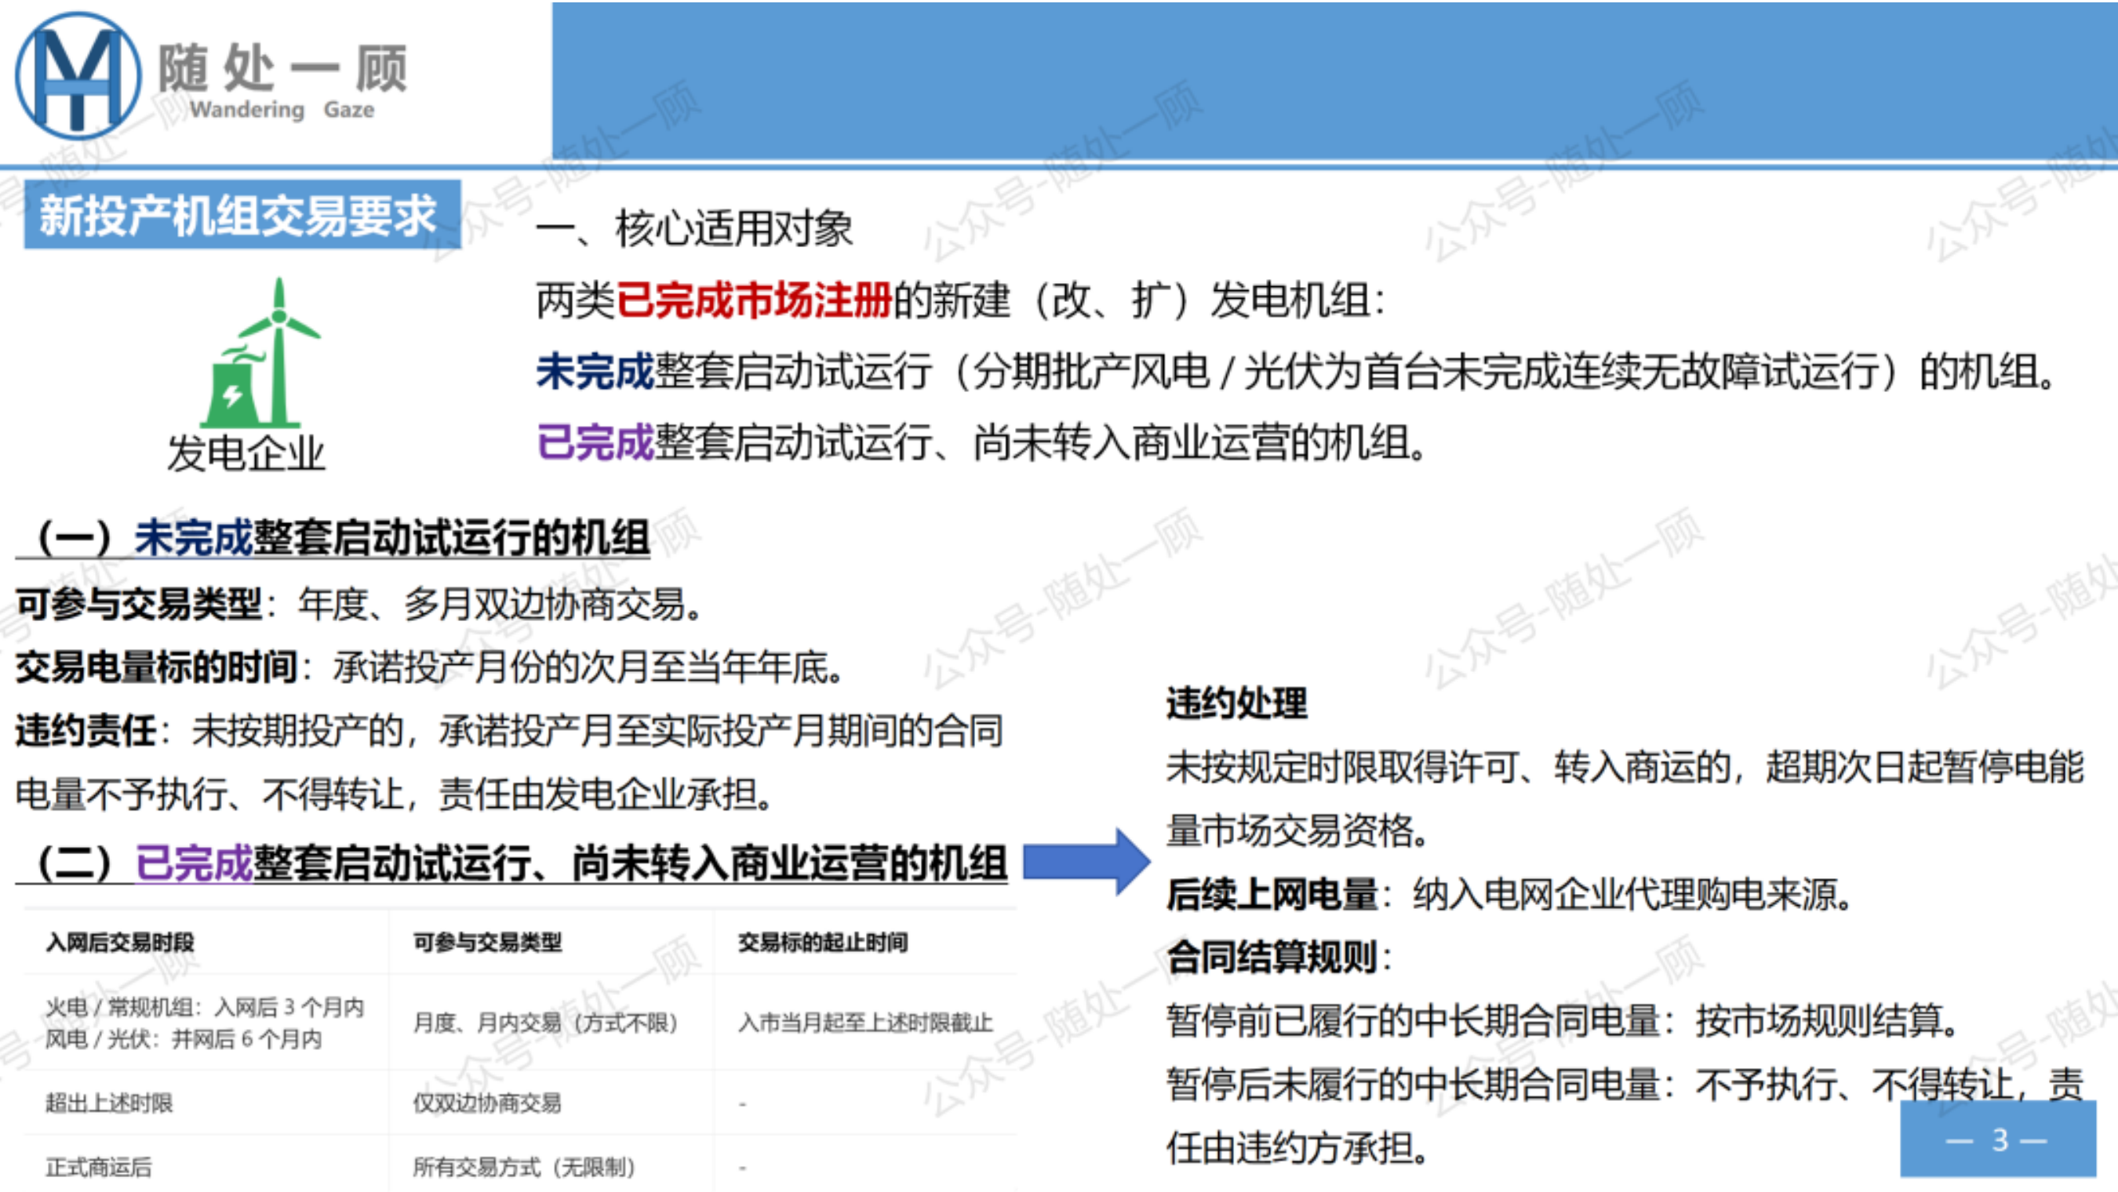The image size is (2118, 1192).
Task: Click underlined heading (一)未完成整套启动试运行的机组
Action: point(334,539)
